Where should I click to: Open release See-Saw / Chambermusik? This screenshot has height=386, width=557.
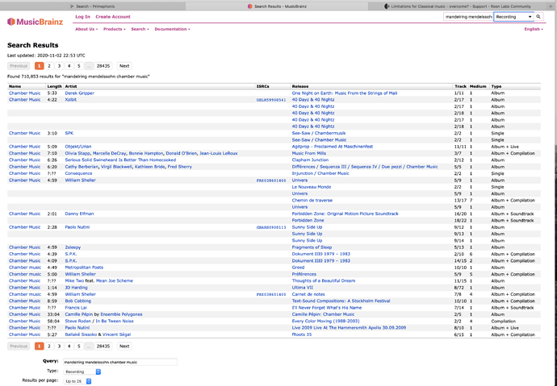(x=319, y=133)
